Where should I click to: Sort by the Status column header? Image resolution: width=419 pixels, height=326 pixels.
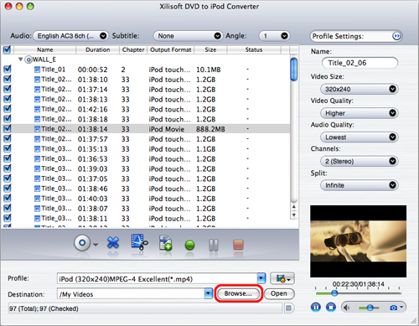254,49
